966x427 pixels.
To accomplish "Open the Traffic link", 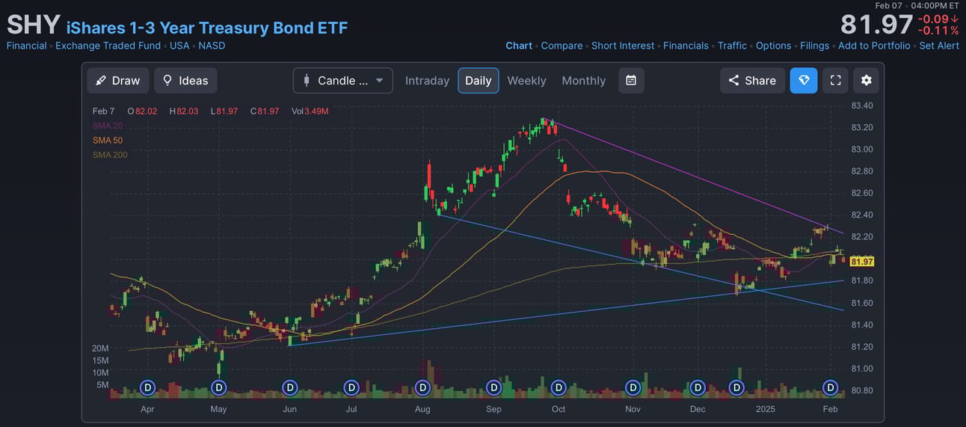I will (x=732, y=46).
